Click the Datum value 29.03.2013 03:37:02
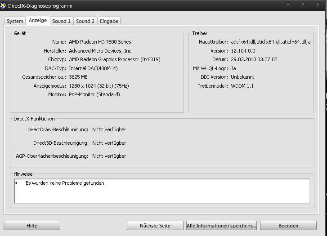Image resolution: width=327 pixels, height=236 pixels. click(254, 59)
